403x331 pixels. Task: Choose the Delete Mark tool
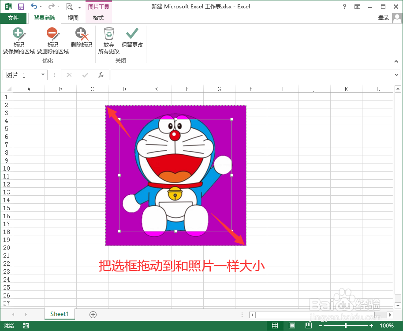[x=82, y=38]
